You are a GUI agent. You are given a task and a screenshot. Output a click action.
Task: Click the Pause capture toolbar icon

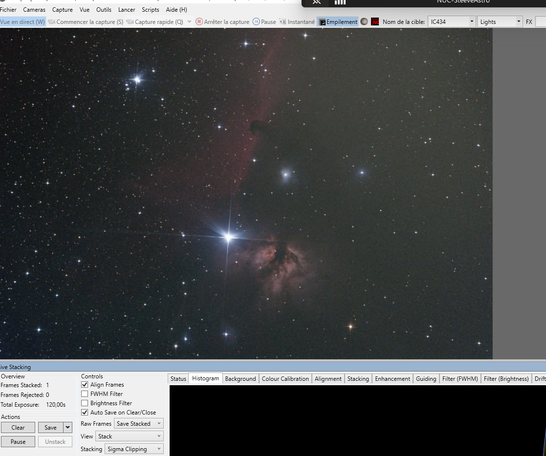(x=256, y=22)
